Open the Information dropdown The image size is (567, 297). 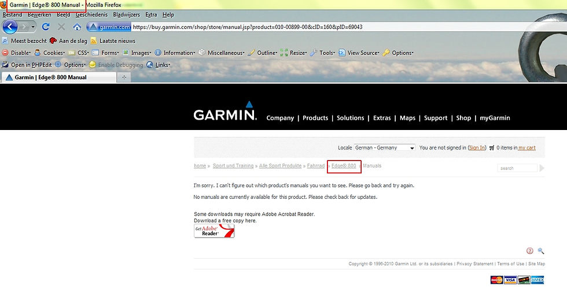(175, 53)
